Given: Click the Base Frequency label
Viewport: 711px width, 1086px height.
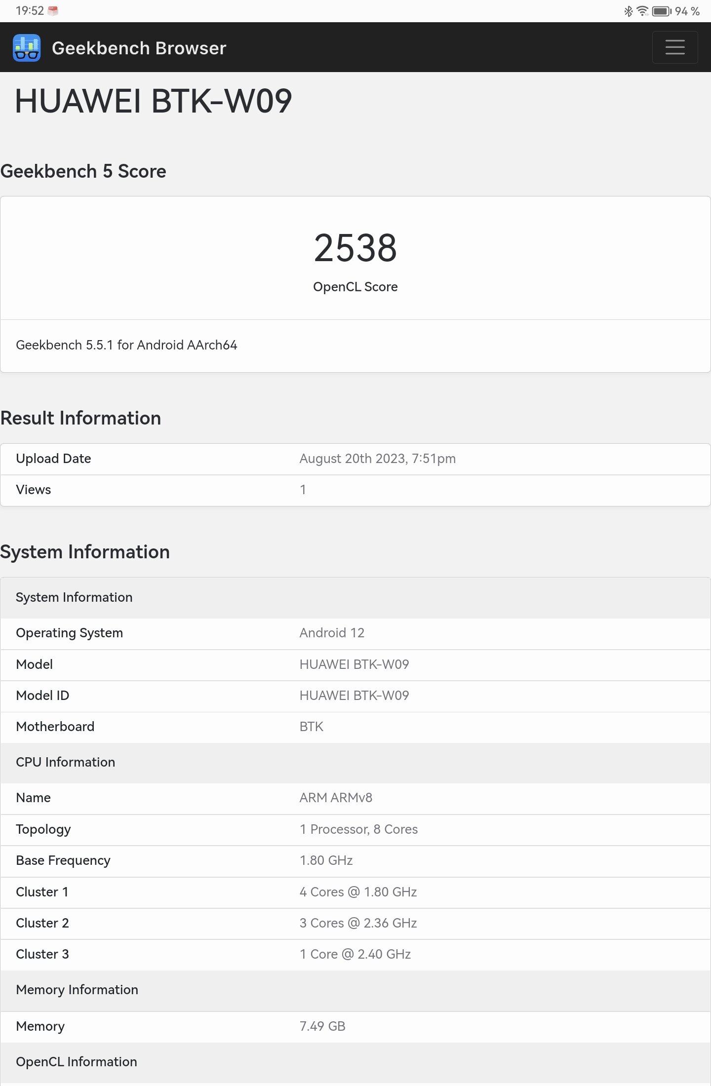Looking at the screenshot, I should pyautogui.click(x=63, y=861).
